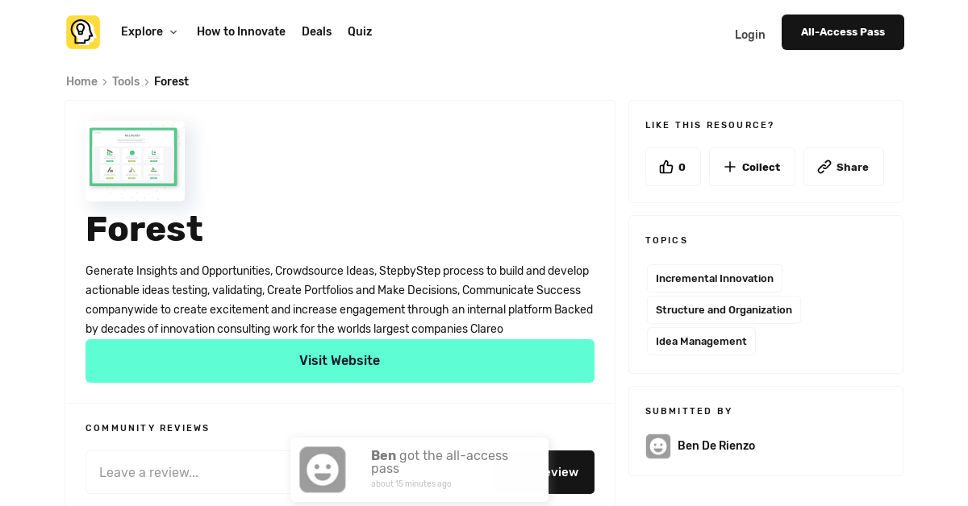Open the How to Innovate page
Viewport: 968px width, 506px height.
tap(241, 32)
